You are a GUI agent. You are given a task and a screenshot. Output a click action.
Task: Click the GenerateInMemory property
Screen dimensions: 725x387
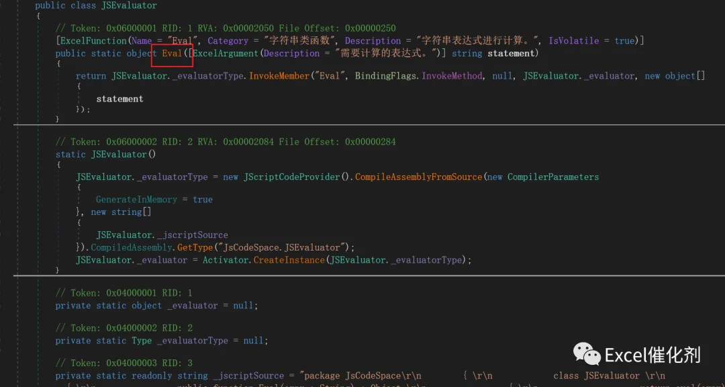136,200
